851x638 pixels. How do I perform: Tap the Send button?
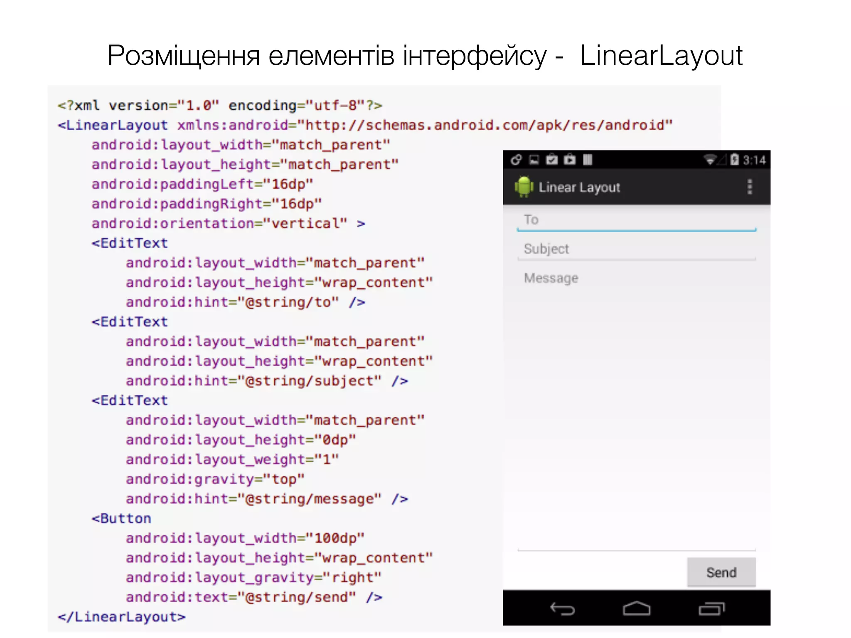(x=721, y=572)
